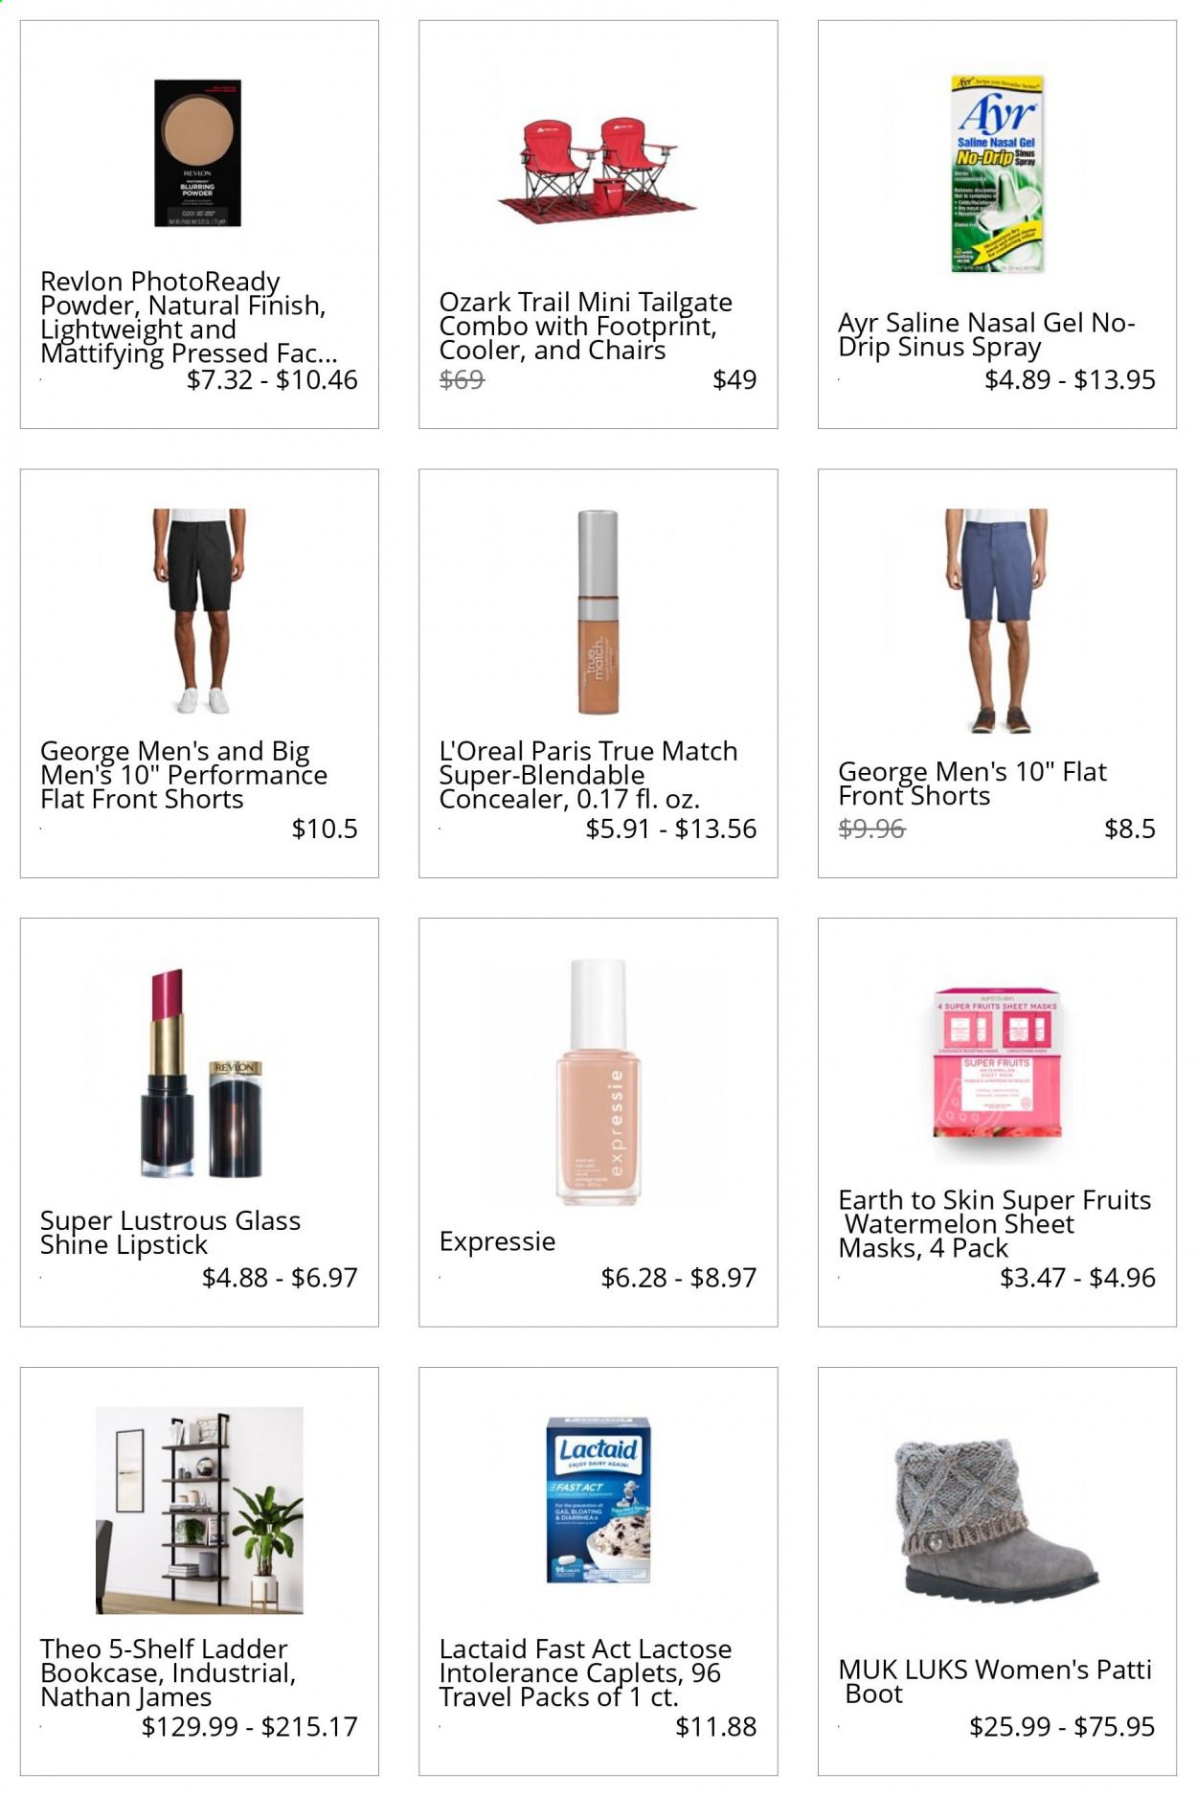Click the Super Lustrous Glass Shine Lipstick title
This screenshot has height=1796, width=1197.
[x=170, y=1233]
